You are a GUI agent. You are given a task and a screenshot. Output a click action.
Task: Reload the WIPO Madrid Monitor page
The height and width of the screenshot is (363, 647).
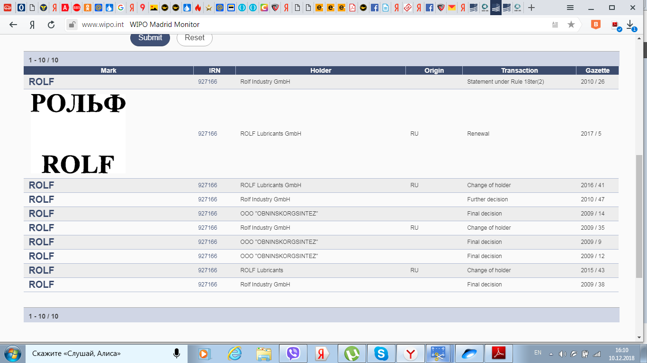click(x=51, y=25)
